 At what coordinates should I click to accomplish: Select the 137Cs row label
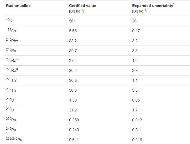[x=11, y=31]
